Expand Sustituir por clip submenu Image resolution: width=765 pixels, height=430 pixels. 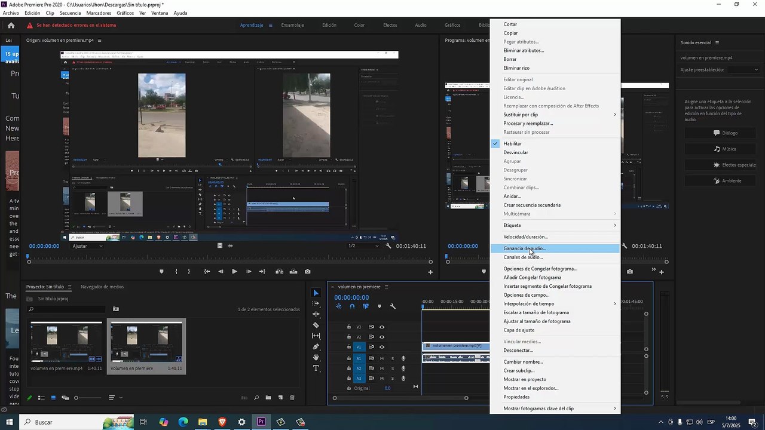point(555,115)
